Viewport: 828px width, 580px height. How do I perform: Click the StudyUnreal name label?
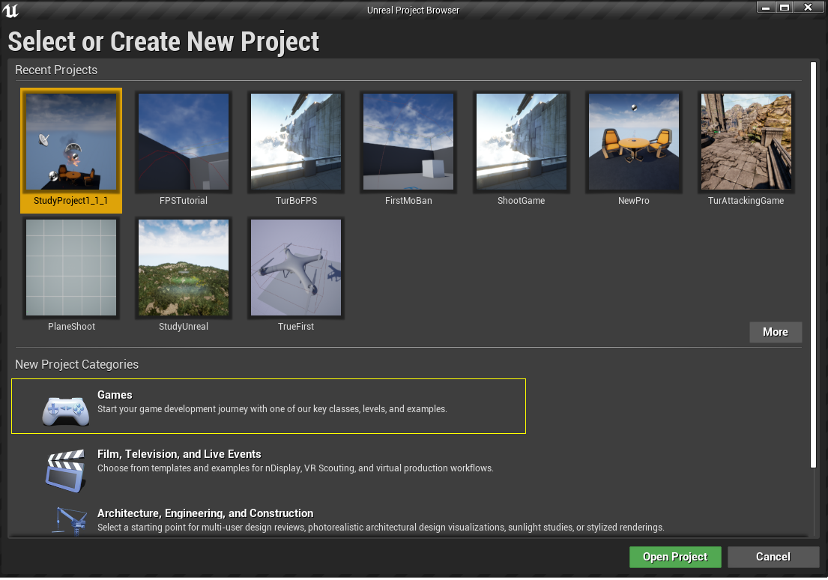pyautogui.click(x=184, y=327)
